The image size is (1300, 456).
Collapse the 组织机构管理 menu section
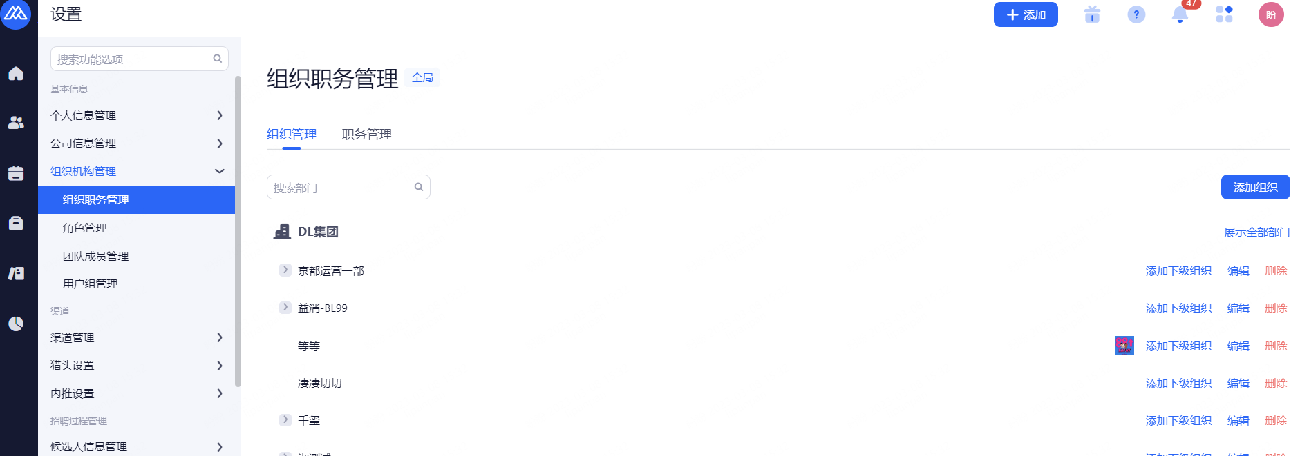click(220, 171)
